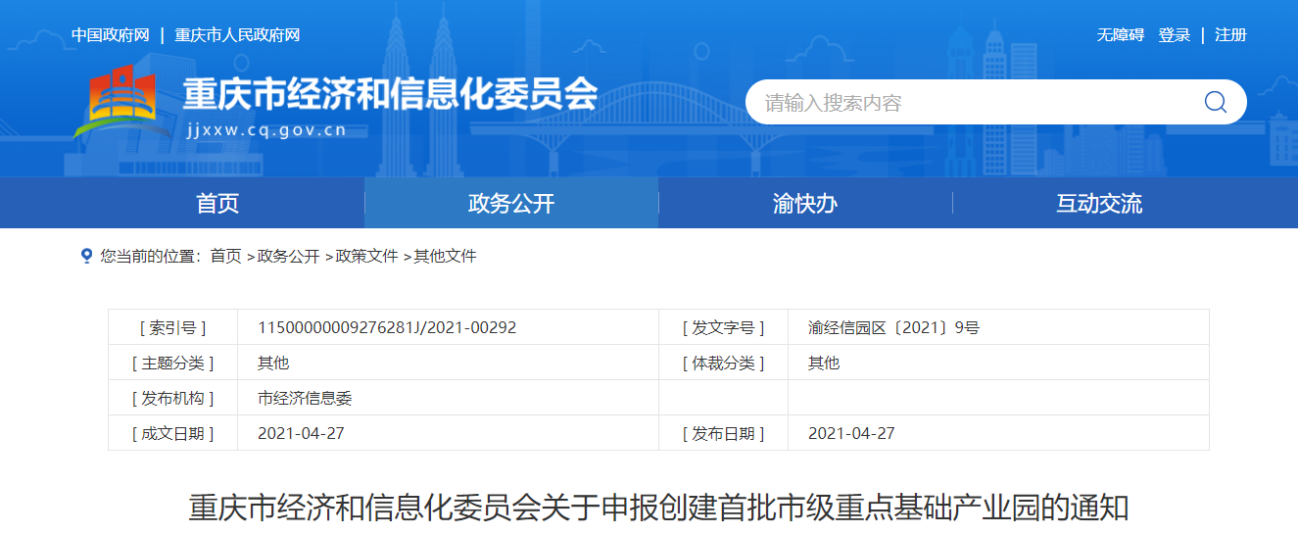Click the 重庆市经济和信息化委员会 site title

click(390, 94)
